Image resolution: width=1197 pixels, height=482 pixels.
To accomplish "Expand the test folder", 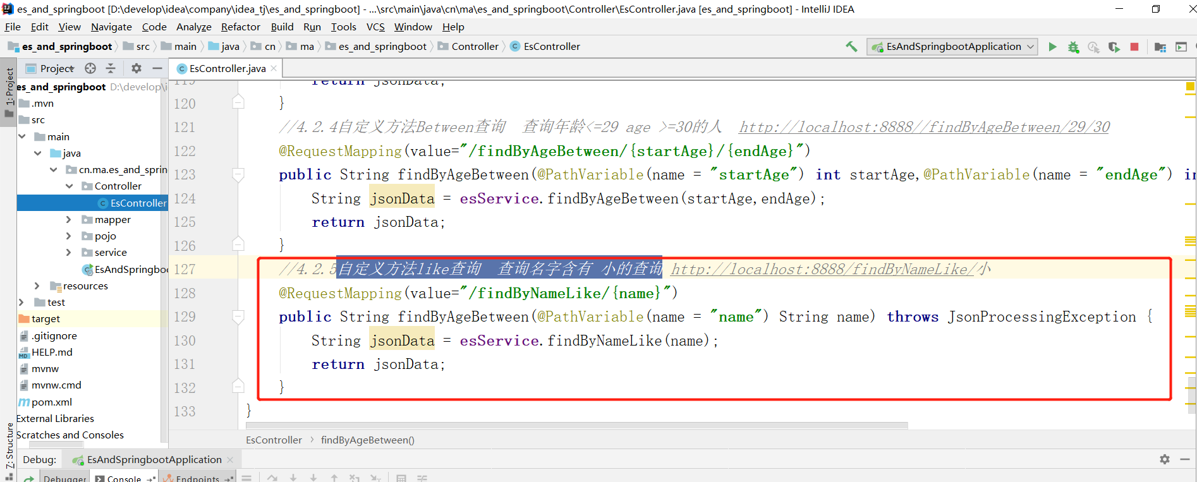I will (21, 302).
